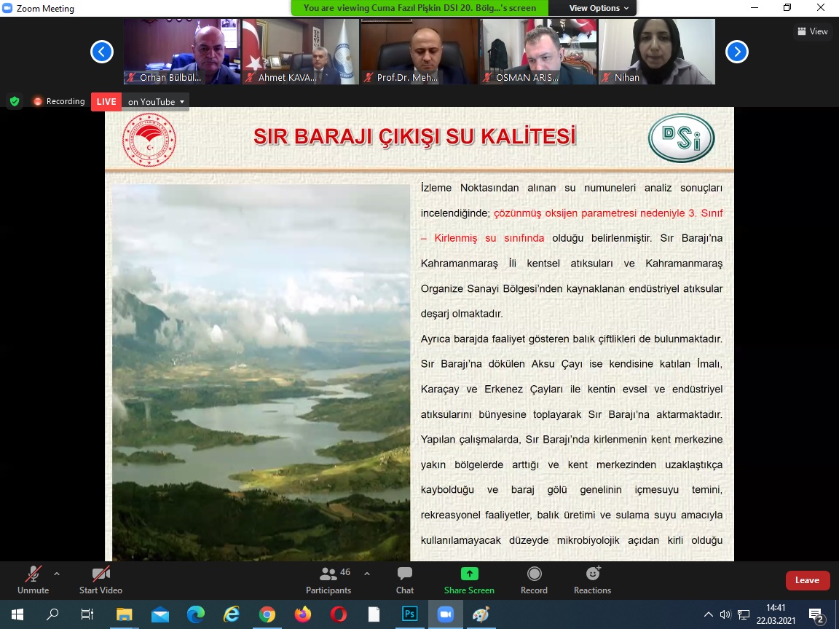Select Nihan's video thumbnail
The image size is (839, 629).
click(x=656, y=51)
